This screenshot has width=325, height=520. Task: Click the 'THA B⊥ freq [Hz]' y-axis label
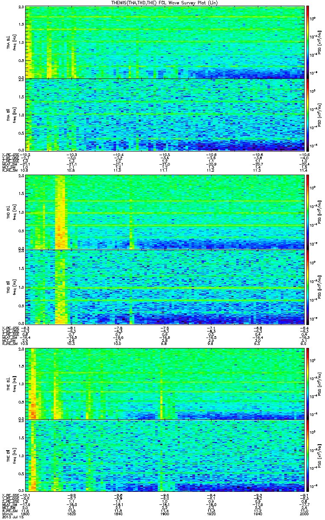click(x=11, y=42)
